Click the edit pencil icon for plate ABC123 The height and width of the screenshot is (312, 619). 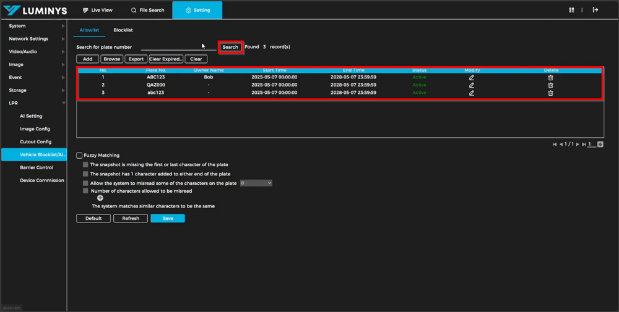pos(472,77)
